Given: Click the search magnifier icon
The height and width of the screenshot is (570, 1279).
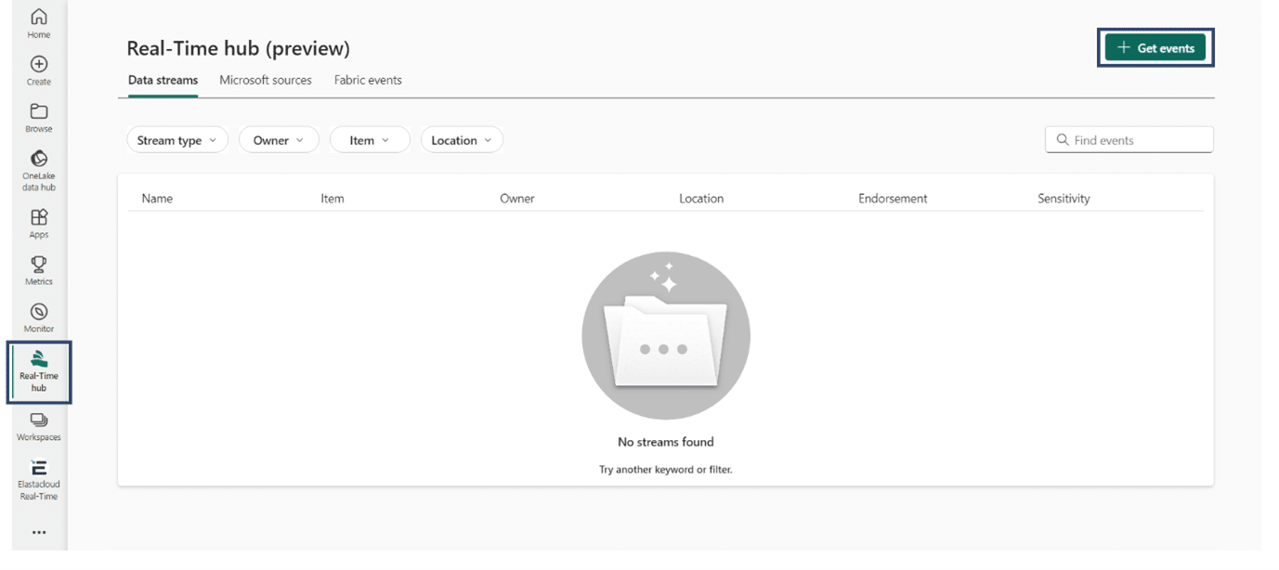Looking at the screenshot, I should click(x=1063, y=140).
